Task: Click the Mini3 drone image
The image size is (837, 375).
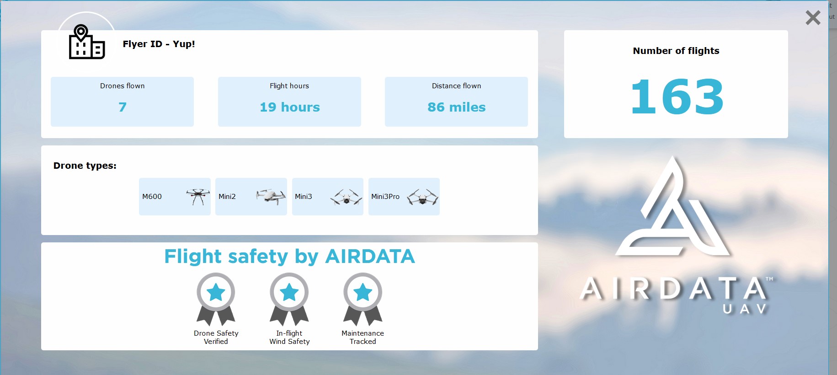Action: (x=346, y=197)
